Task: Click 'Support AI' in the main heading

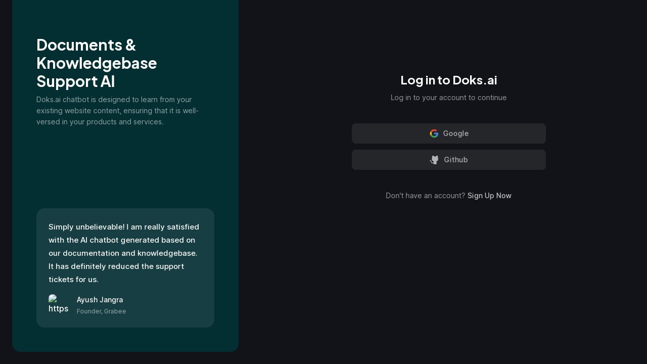Action: [75, 81]
